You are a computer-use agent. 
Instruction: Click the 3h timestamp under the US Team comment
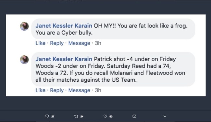pyautogui.click(x=98, y=90)
